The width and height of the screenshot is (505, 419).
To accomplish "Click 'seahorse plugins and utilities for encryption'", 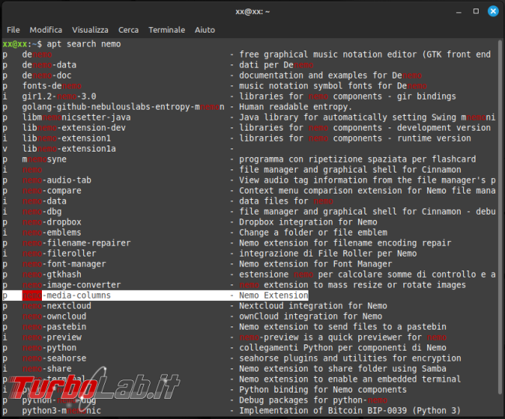I will (350, 358).
